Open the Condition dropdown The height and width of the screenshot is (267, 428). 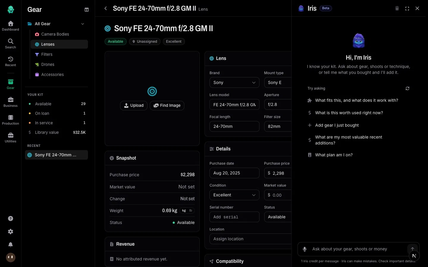pos(234,195)
